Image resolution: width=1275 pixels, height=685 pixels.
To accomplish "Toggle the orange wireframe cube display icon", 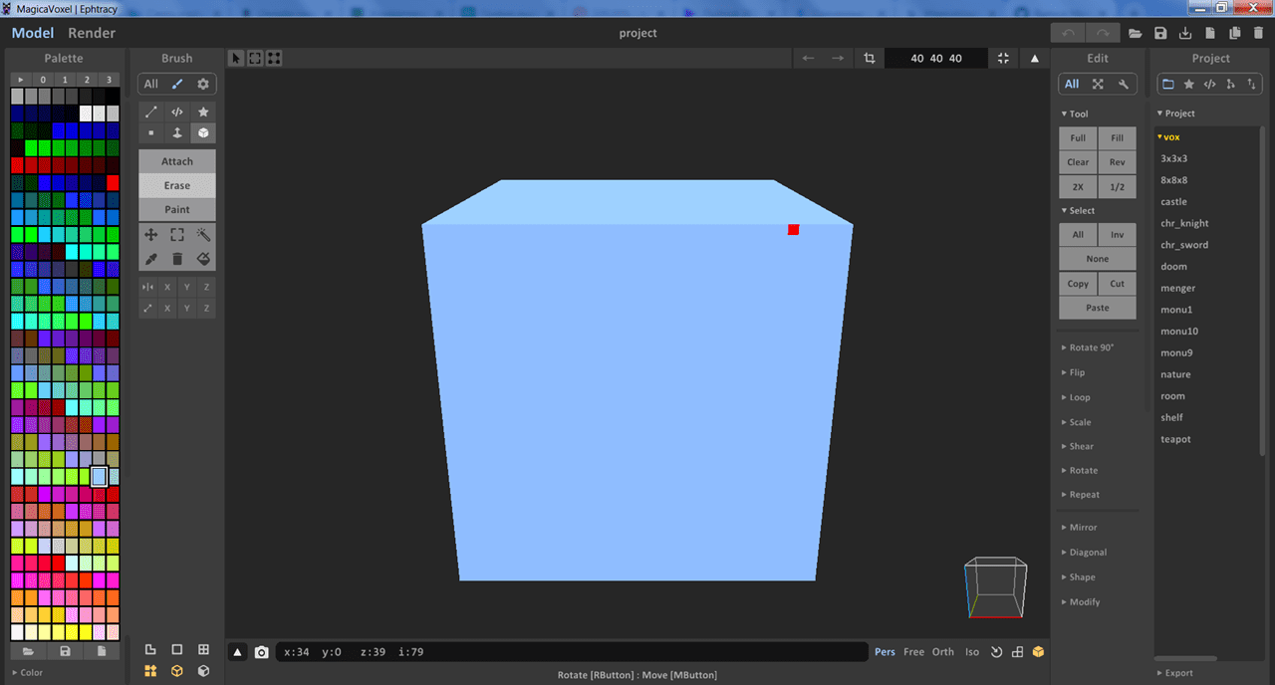I will tap(177, 671).
